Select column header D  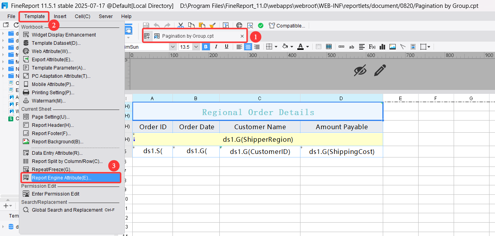(341, 98)
